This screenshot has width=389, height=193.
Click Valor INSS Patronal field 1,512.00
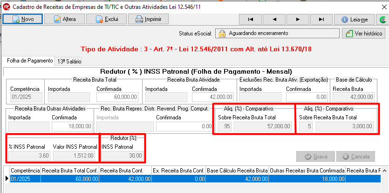pos(74,156)
